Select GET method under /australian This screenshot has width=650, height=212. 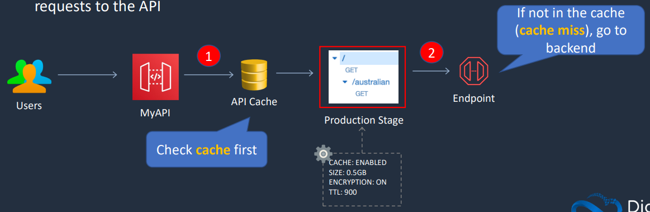tap(362, 94)
